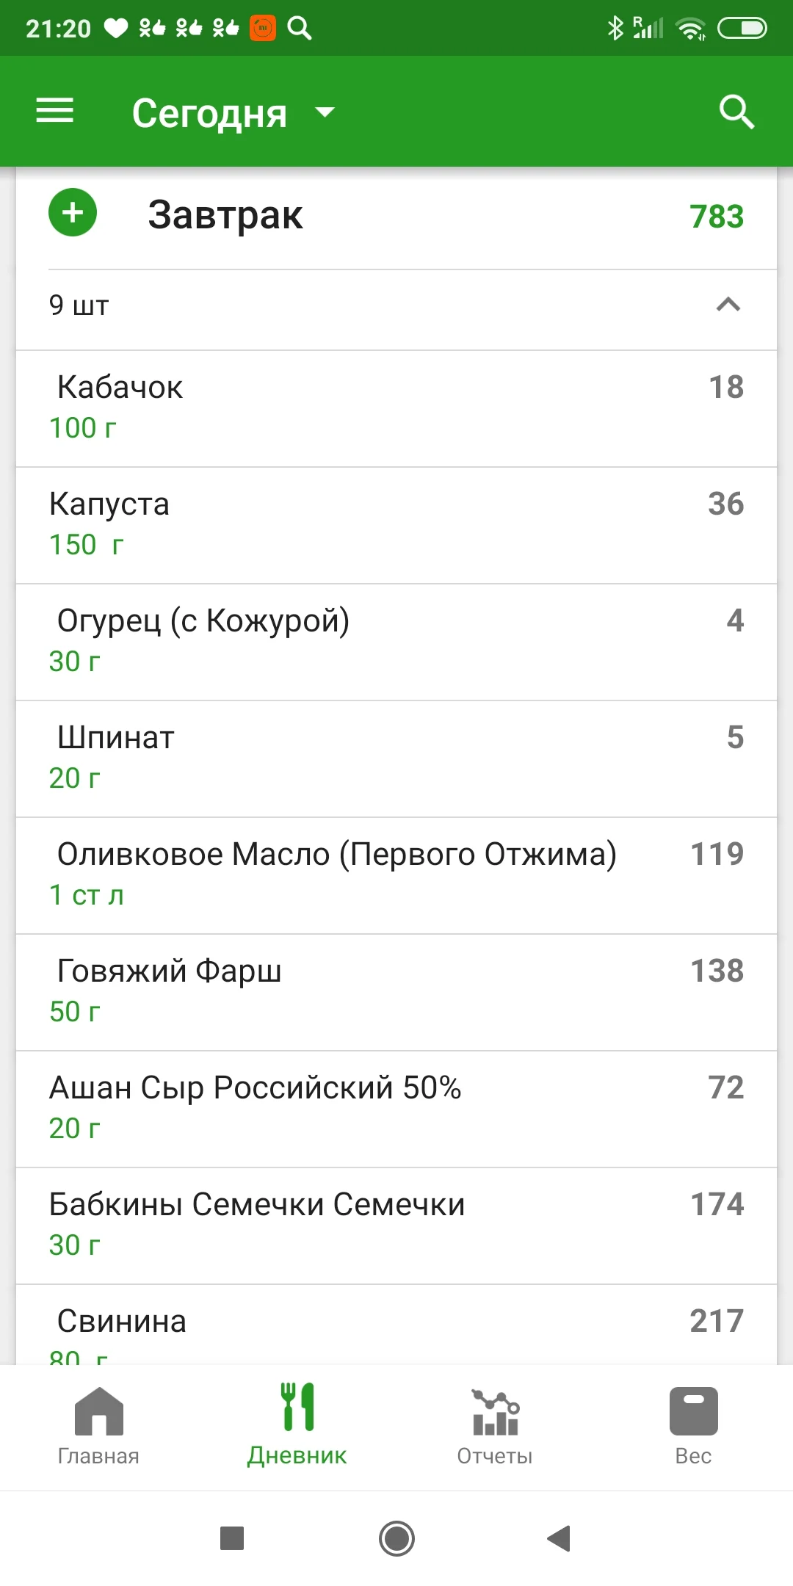Tap the Android home circle button

[396, 1538]
